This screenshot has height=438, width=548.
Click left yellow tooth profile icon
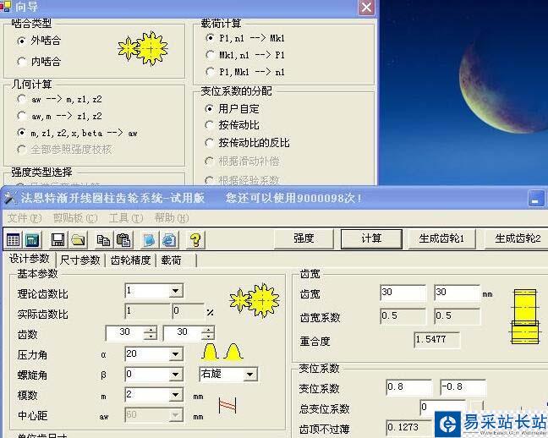[210, 352]
